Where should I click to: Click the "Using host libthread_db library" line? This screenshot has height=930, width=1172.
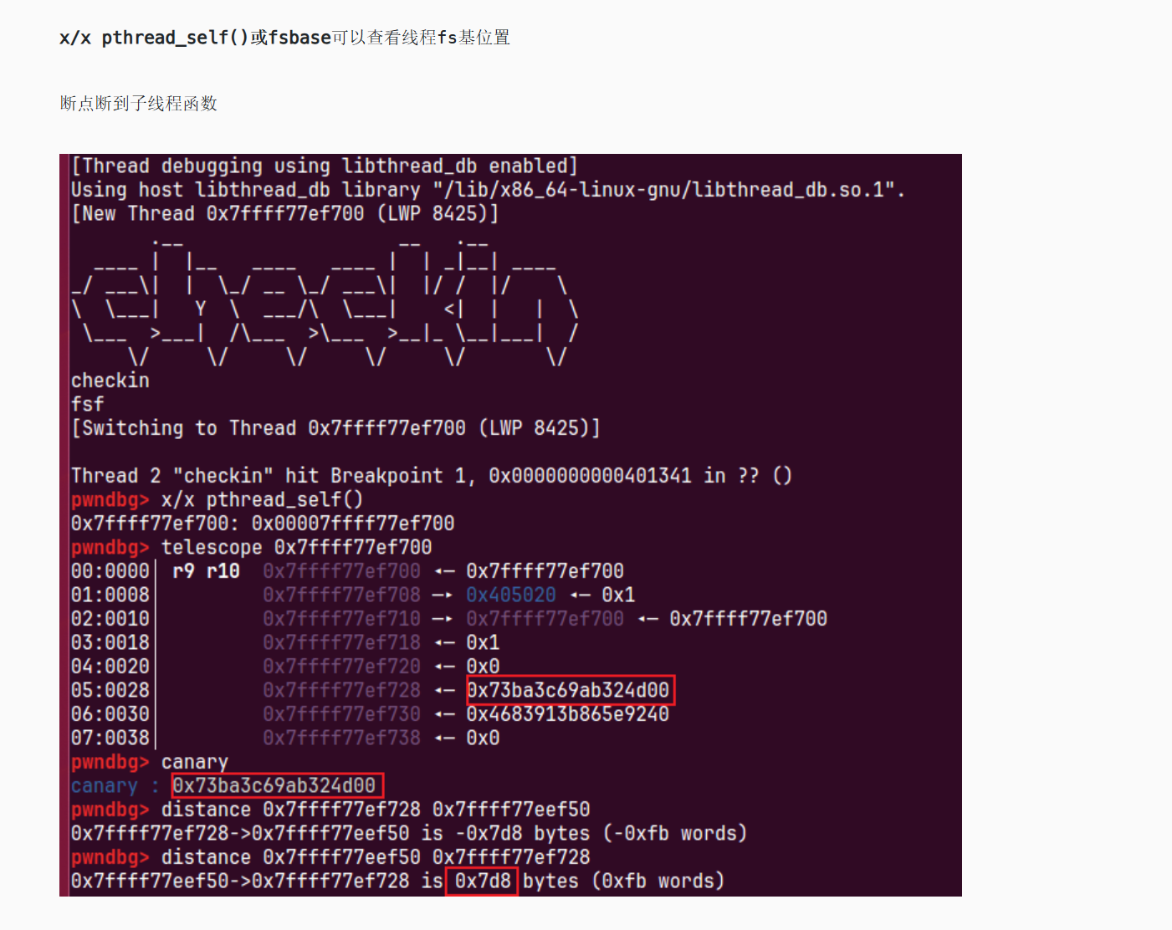coord(488,190)
